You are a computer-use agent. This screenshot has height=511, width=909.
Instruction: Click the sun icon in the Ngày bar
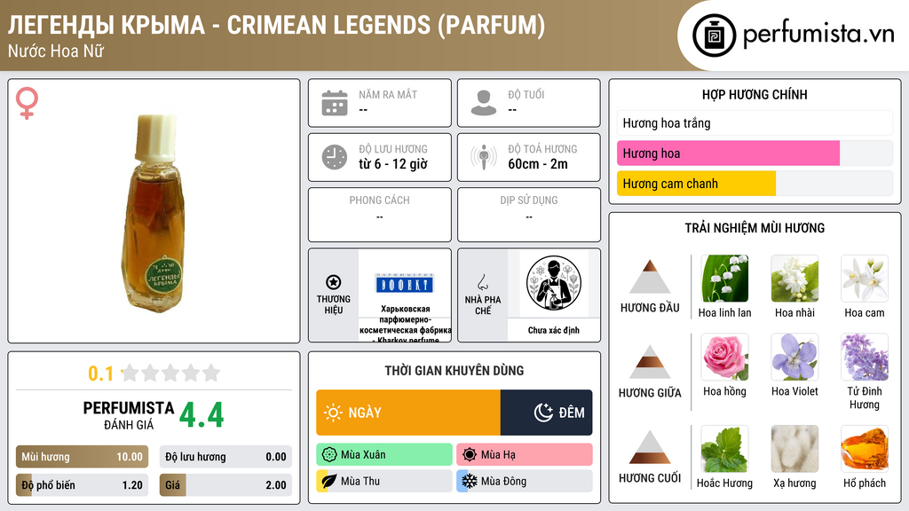click(333, 413)
